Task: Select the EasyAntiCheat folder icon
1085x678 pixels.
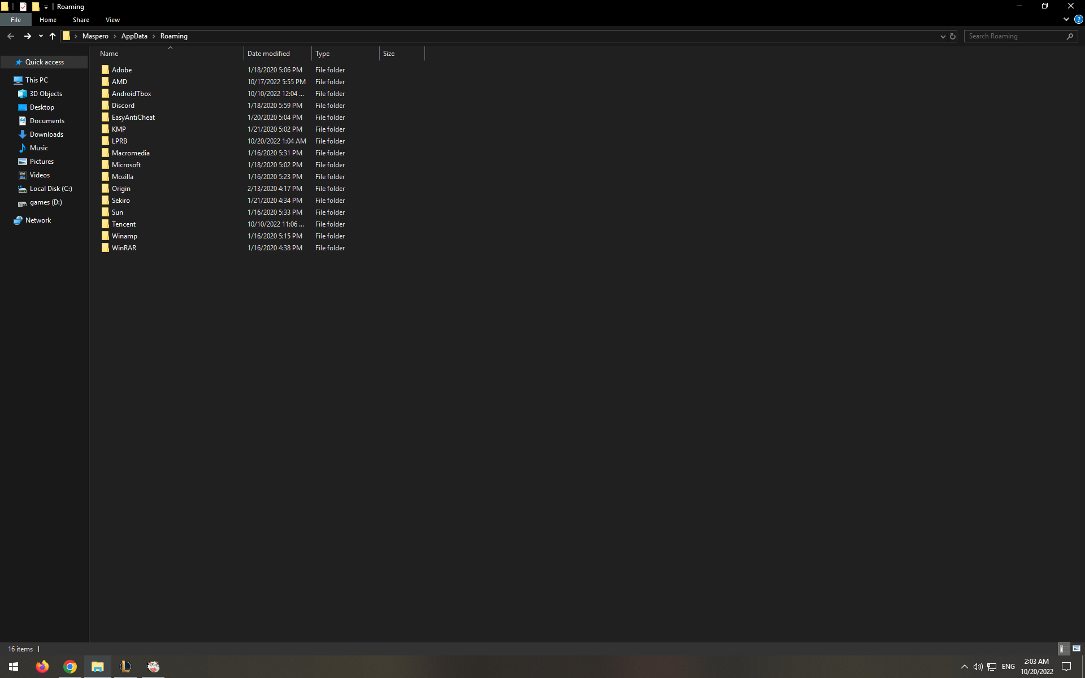Action: pyautogui.click(x=105, y=118)
